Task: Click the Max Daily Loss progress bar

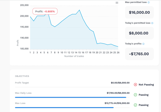Action: coord(72,97)
